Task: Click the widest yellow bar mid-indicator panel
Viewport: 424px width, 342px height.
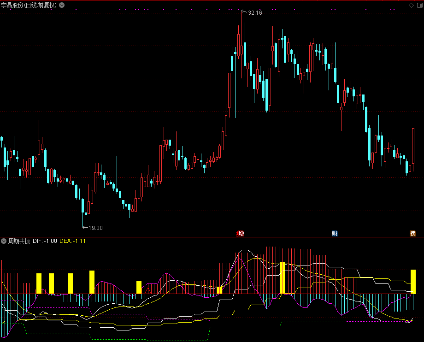Action: click(283, 278)
